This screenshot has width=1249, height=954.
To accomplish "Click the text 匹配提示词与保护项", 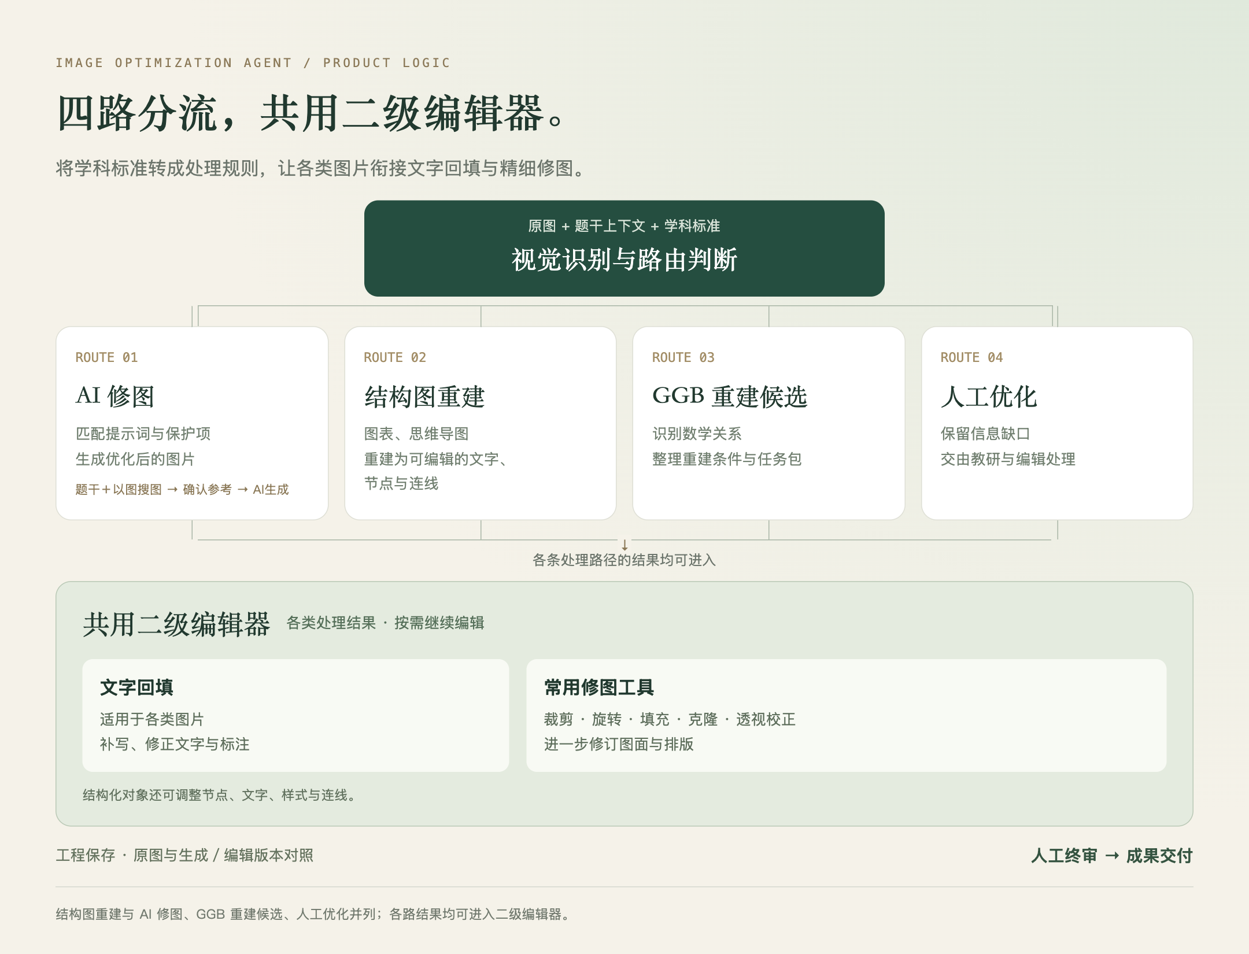I will click(x=143, y=434).
